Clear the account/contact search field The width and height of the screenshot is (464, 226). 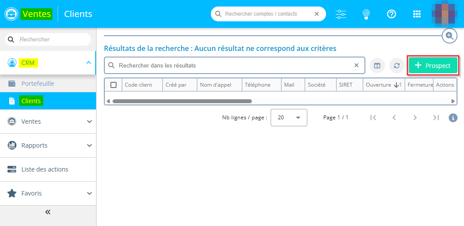tap(317, 14)
